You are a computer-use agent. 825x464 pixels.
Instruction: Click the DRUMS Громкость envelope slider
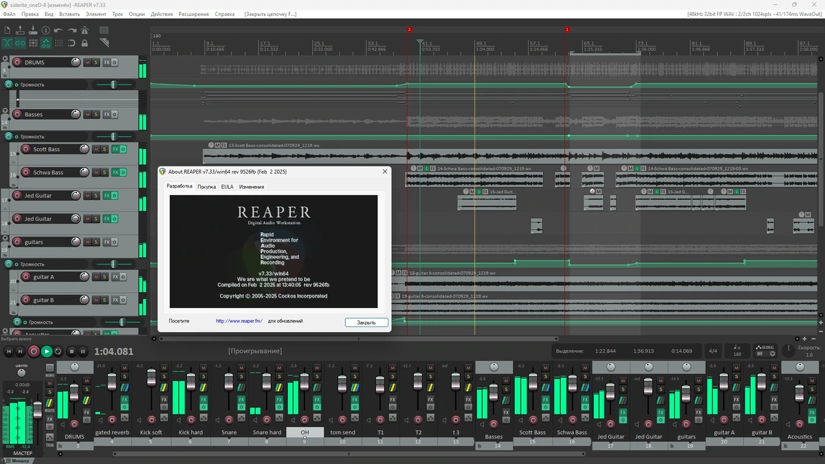(112, 85)
